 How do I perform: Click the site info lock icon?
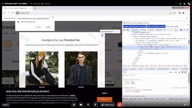pos(17,13)
